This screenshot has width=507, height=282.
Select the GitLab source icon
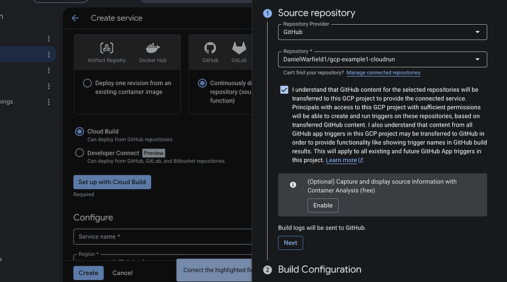239,48
